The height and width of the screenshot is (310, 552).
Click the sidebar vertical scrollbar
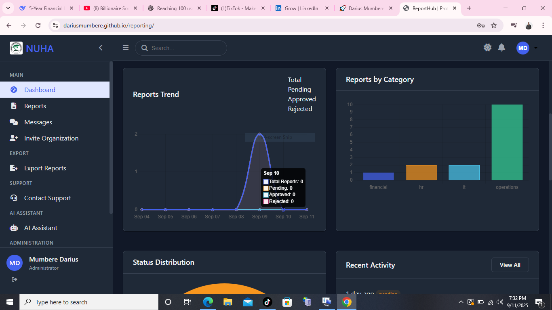pos(111,137)
